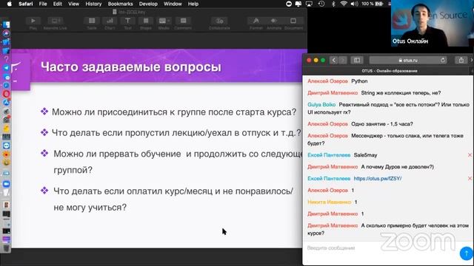Viewport: 474px width, 266px height.
Task: Click the Otus Онлайн speaker video thumbnail
Action: (x=433, y=23)
